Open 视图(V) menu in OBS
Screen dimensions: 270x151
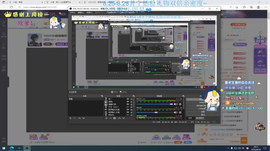89,13
